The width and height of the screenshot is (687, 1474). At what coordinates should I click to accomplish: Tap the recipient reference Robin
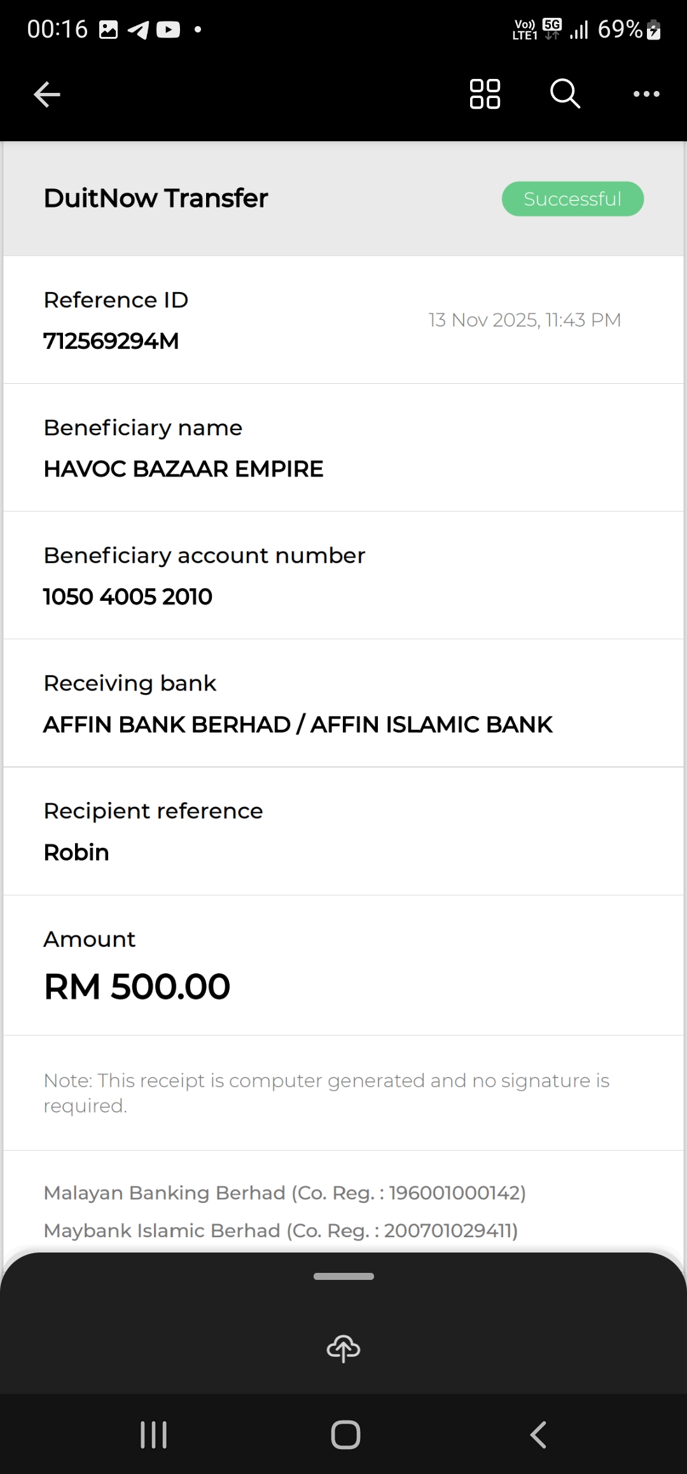[76, 853]
